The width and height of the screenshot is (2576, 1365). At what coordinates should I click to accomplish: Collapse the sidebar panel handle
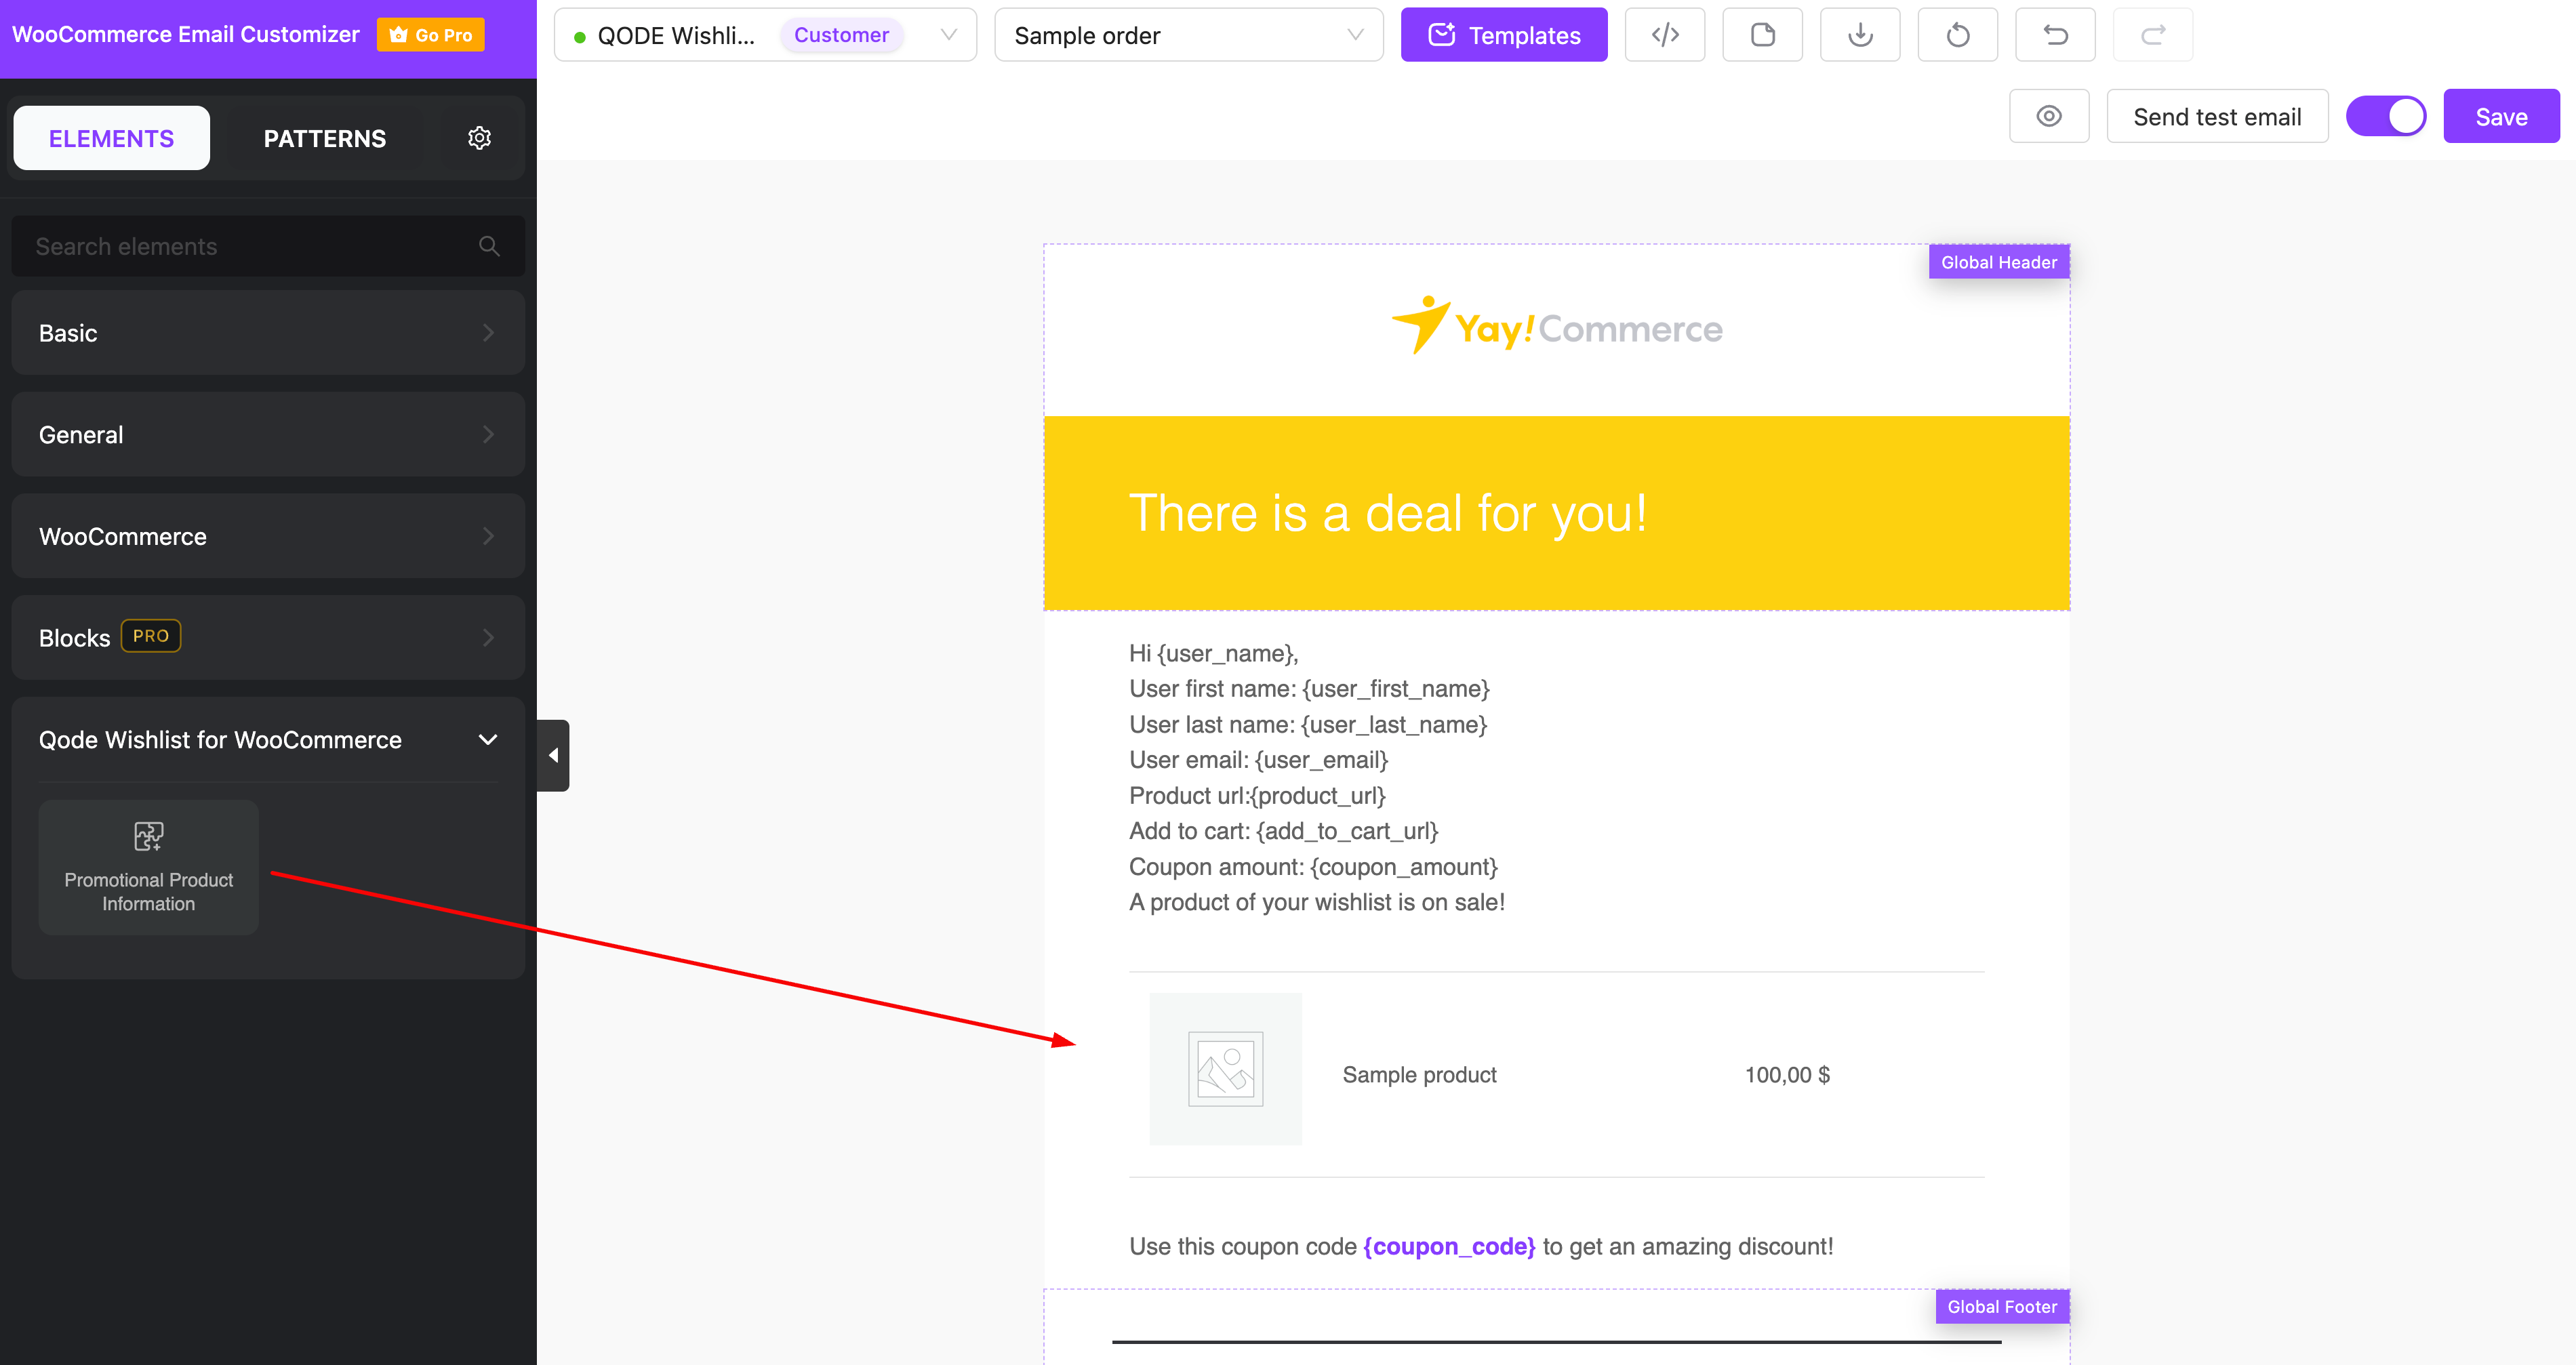[553, 755]
